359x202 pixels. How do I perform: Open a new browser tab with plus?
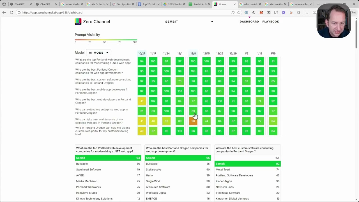318,4
